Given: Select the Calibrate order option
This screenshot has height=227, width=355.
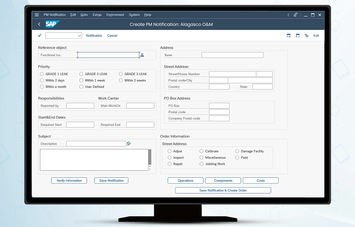Looking at the screenshot, I should coord(201,151).
